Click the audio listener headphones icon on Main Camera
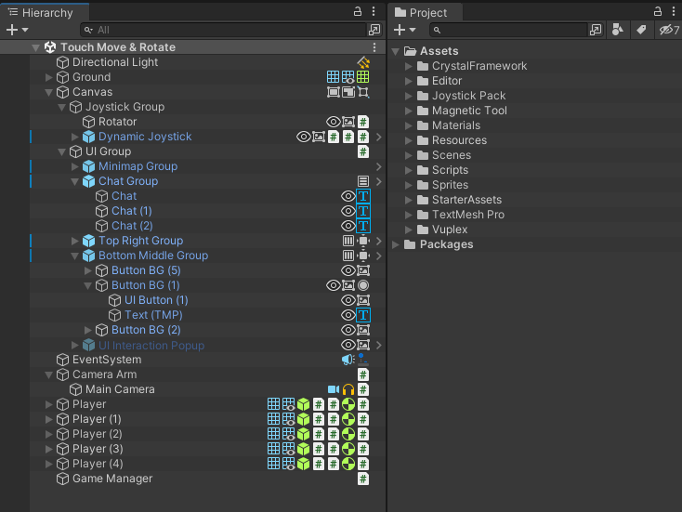682x512 pixels. [348, 389]
